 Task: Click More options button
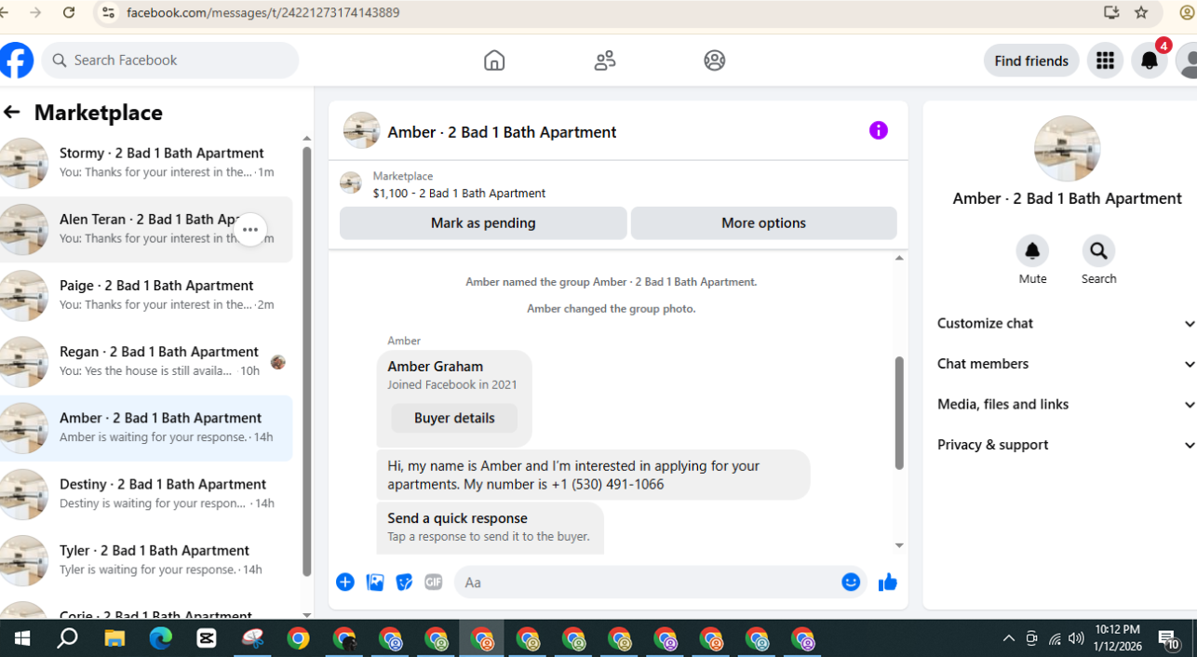point(763,223)
